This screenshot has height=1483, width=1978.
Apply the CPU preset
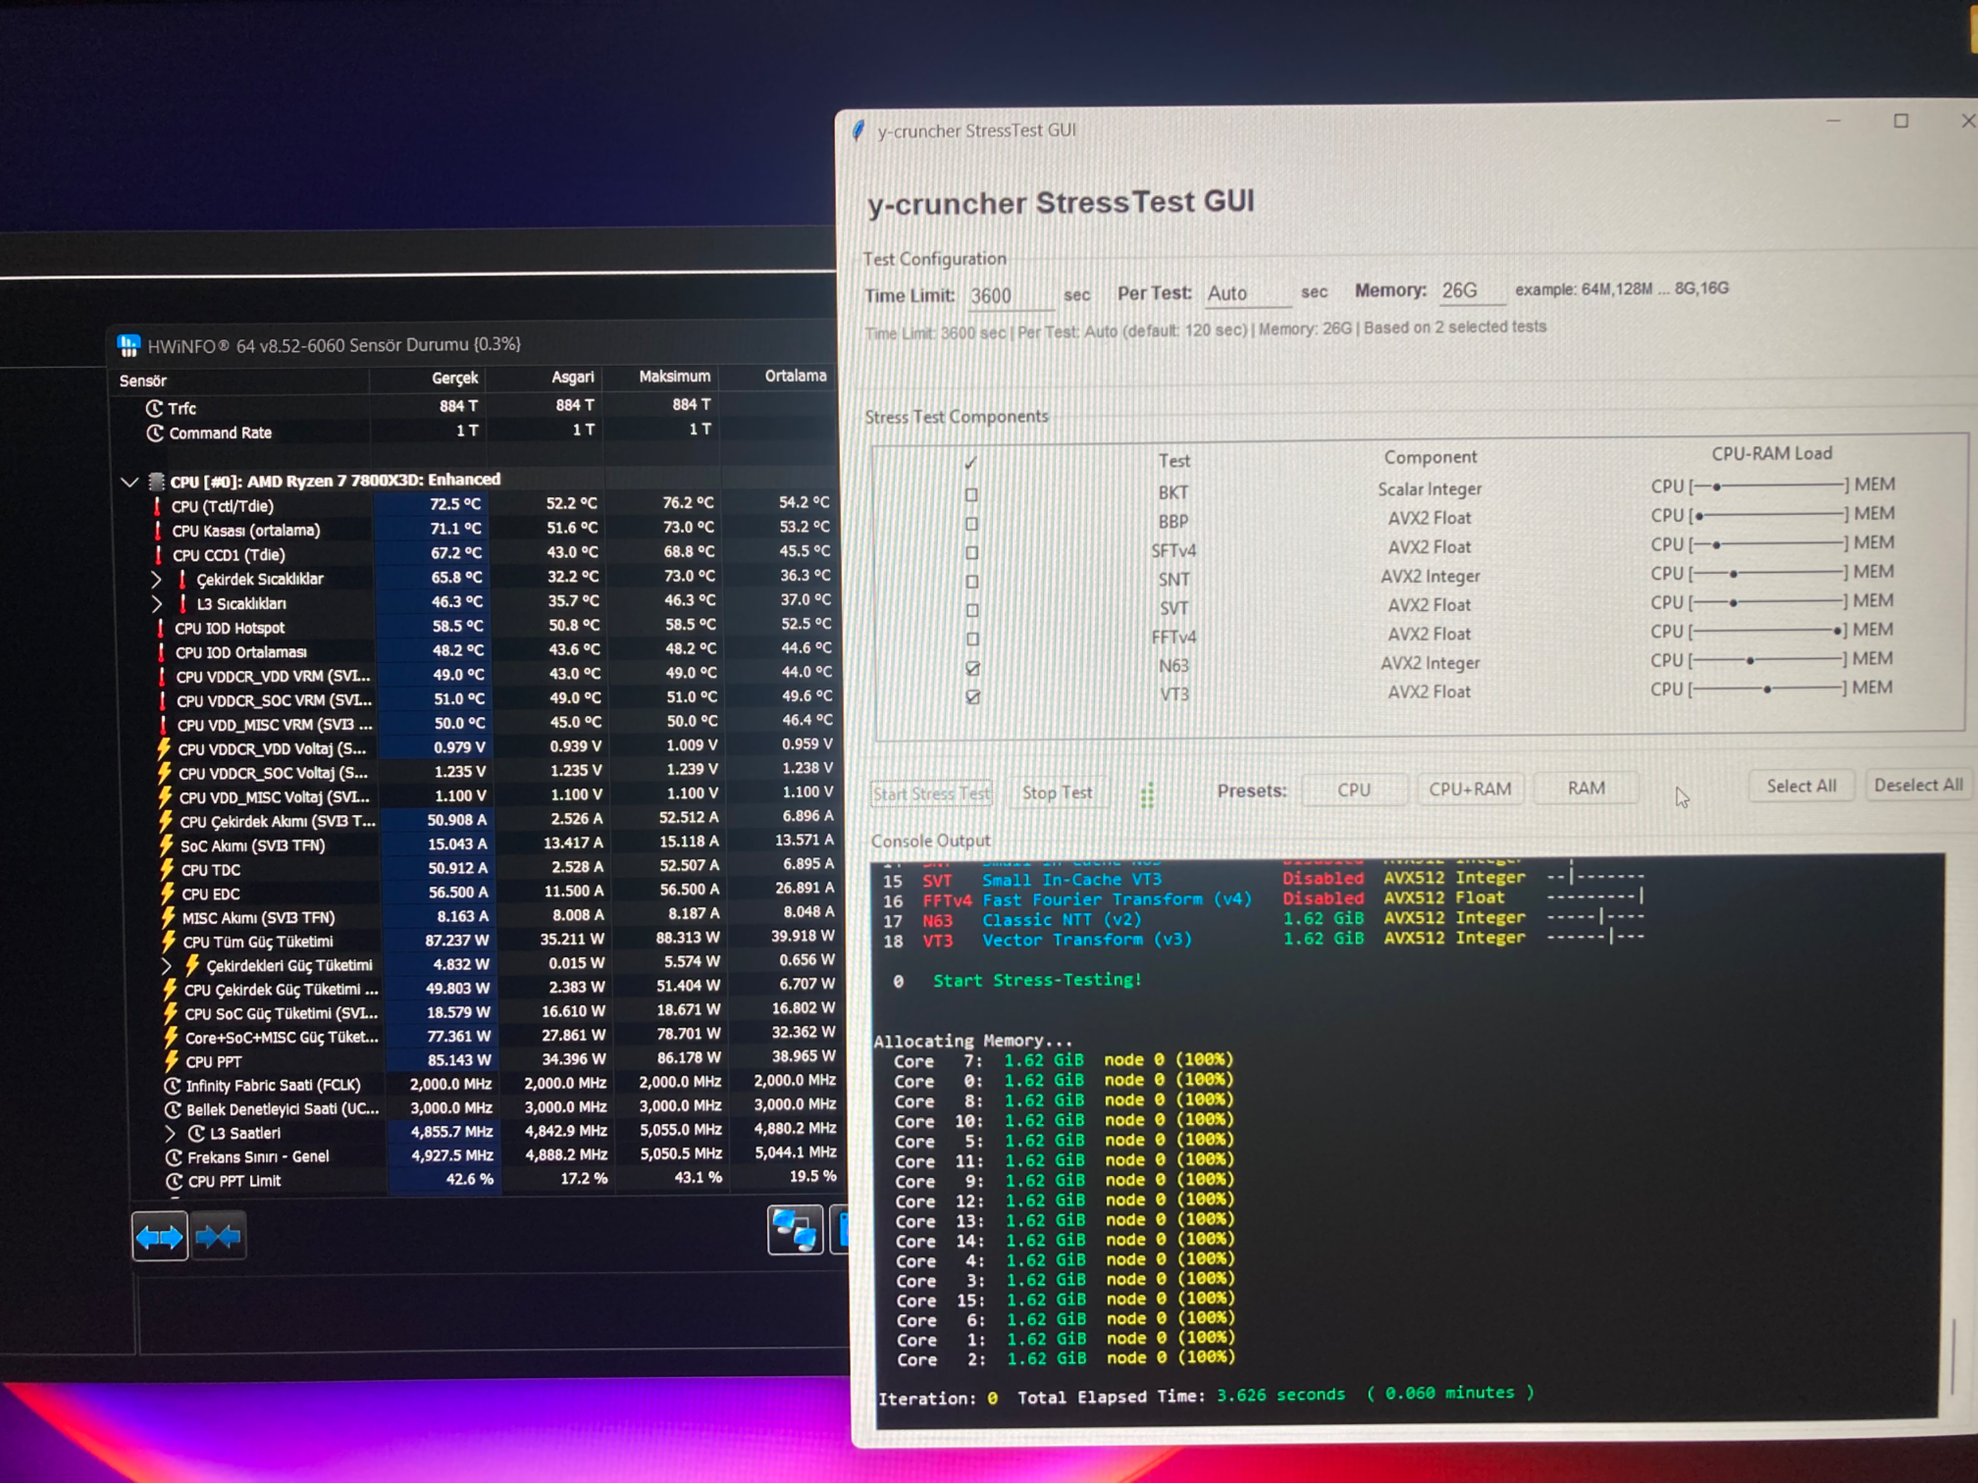(1353, 790)
